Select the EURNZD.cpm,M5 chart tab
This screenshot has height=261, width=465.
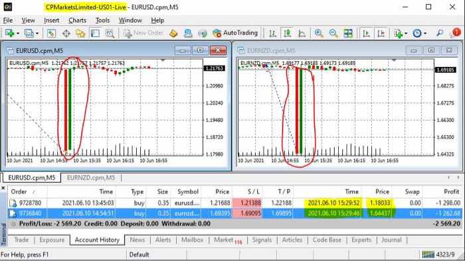pyautogui.click(x=91, y=178)
